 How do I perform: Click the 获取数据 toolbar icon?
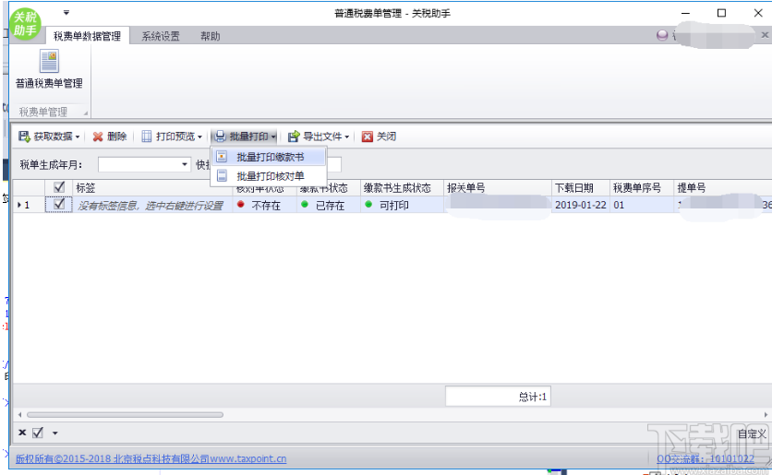24,137
